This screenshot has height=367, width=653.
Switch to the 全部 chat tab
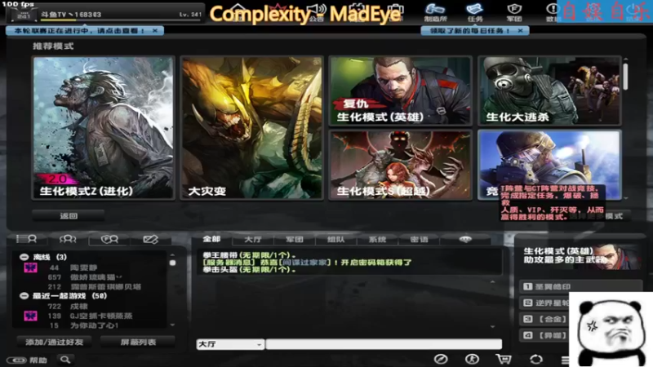point(211,239)
